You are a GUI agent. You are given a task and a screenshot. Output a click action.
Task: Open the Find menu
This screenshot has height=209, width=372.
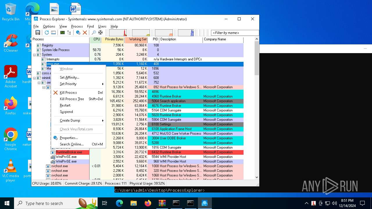point(90,26)
